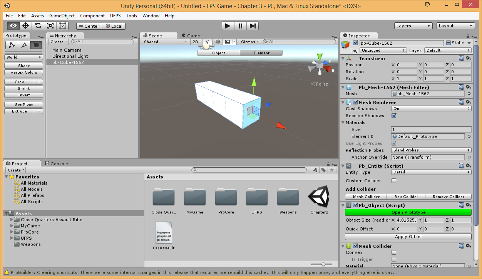Toggle 2D scene view mode

point(195,42)
